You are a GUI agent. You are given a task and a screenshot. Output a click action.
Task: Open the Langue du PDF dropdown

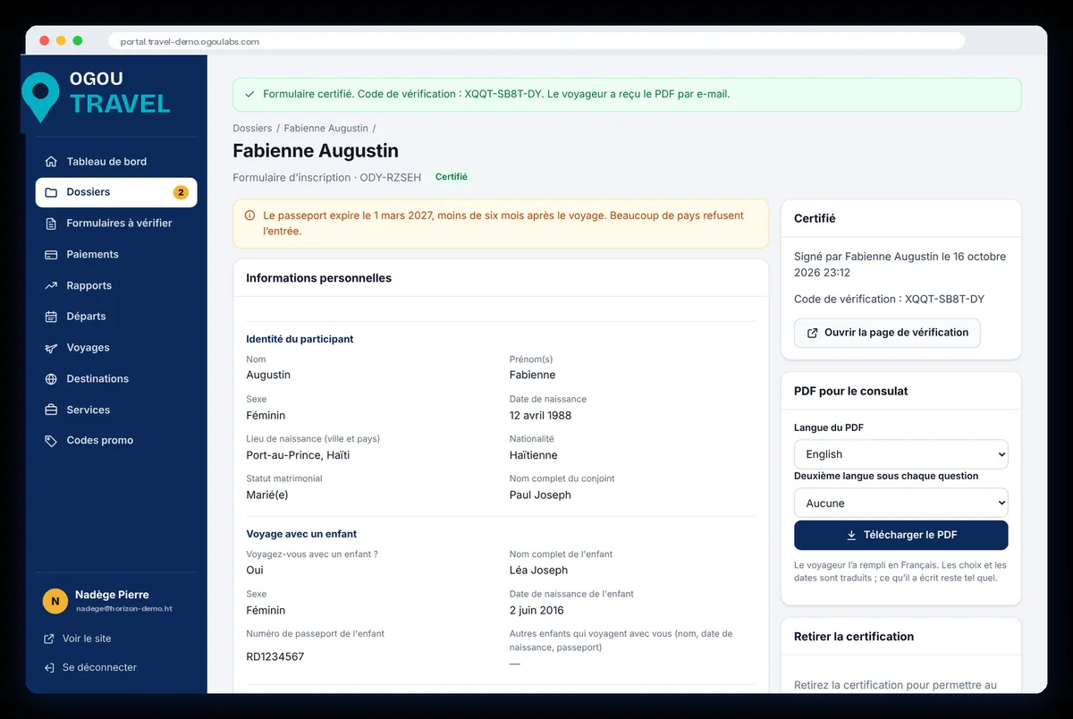click(x=901, y=454)
